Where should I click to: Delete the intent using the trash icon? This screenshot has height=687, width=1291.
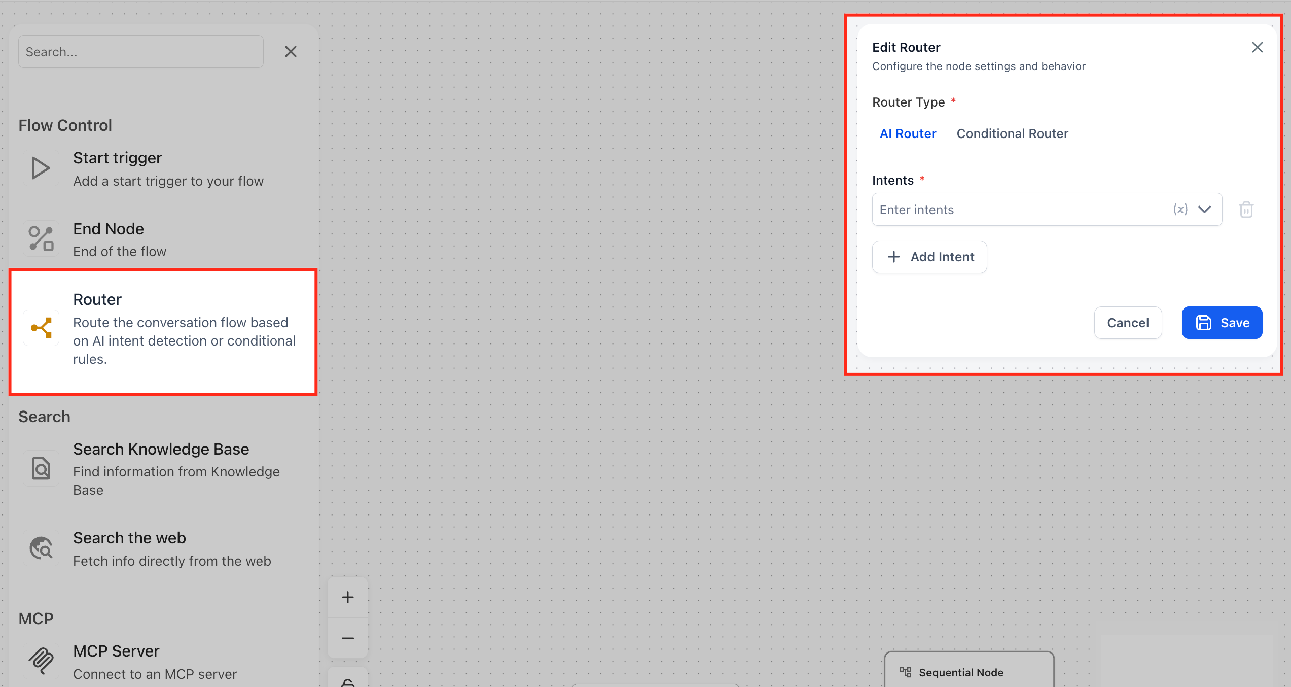(x=1246, y=210)
